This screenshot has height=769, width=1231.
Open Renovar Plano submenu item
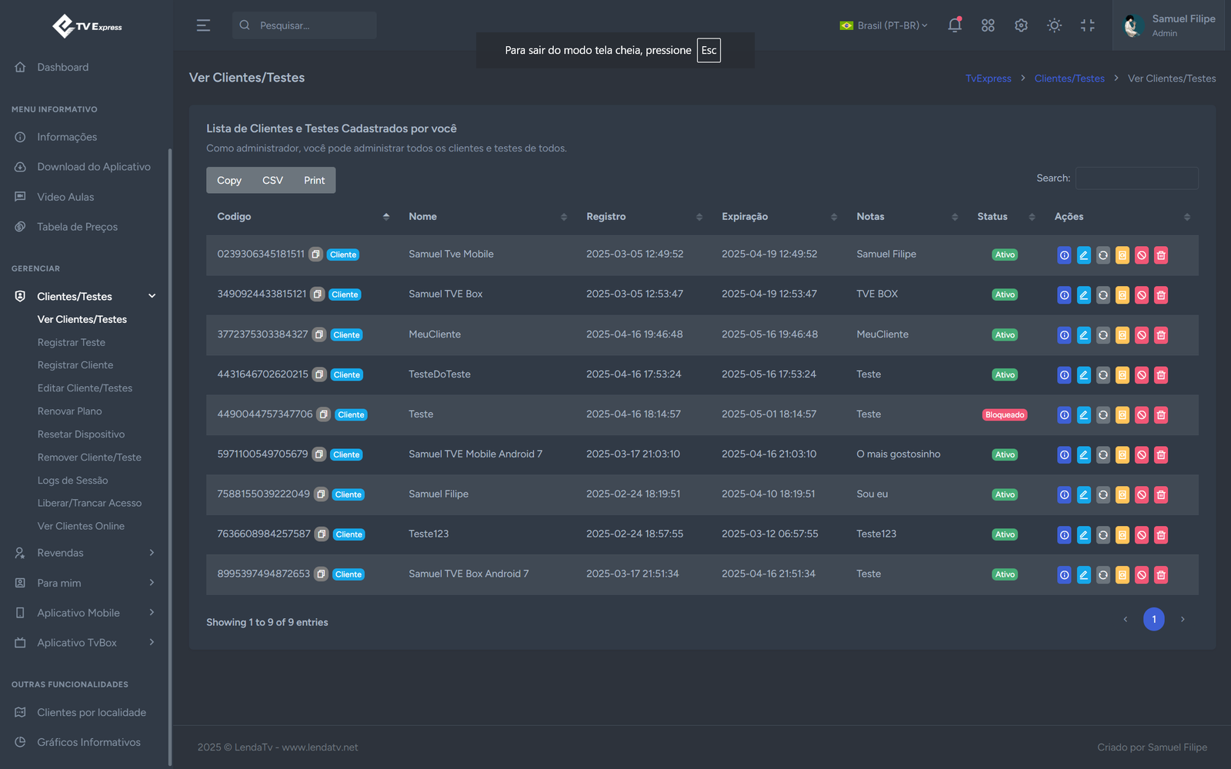(70, 411)
